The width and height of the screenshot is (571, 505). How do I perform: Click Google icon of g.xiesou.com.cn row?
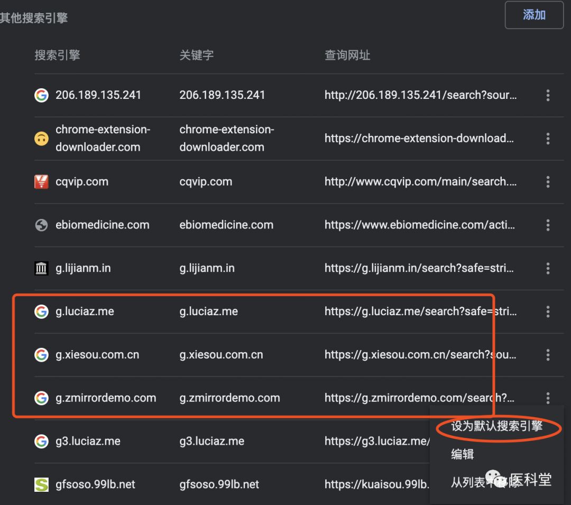click(42, 355)
